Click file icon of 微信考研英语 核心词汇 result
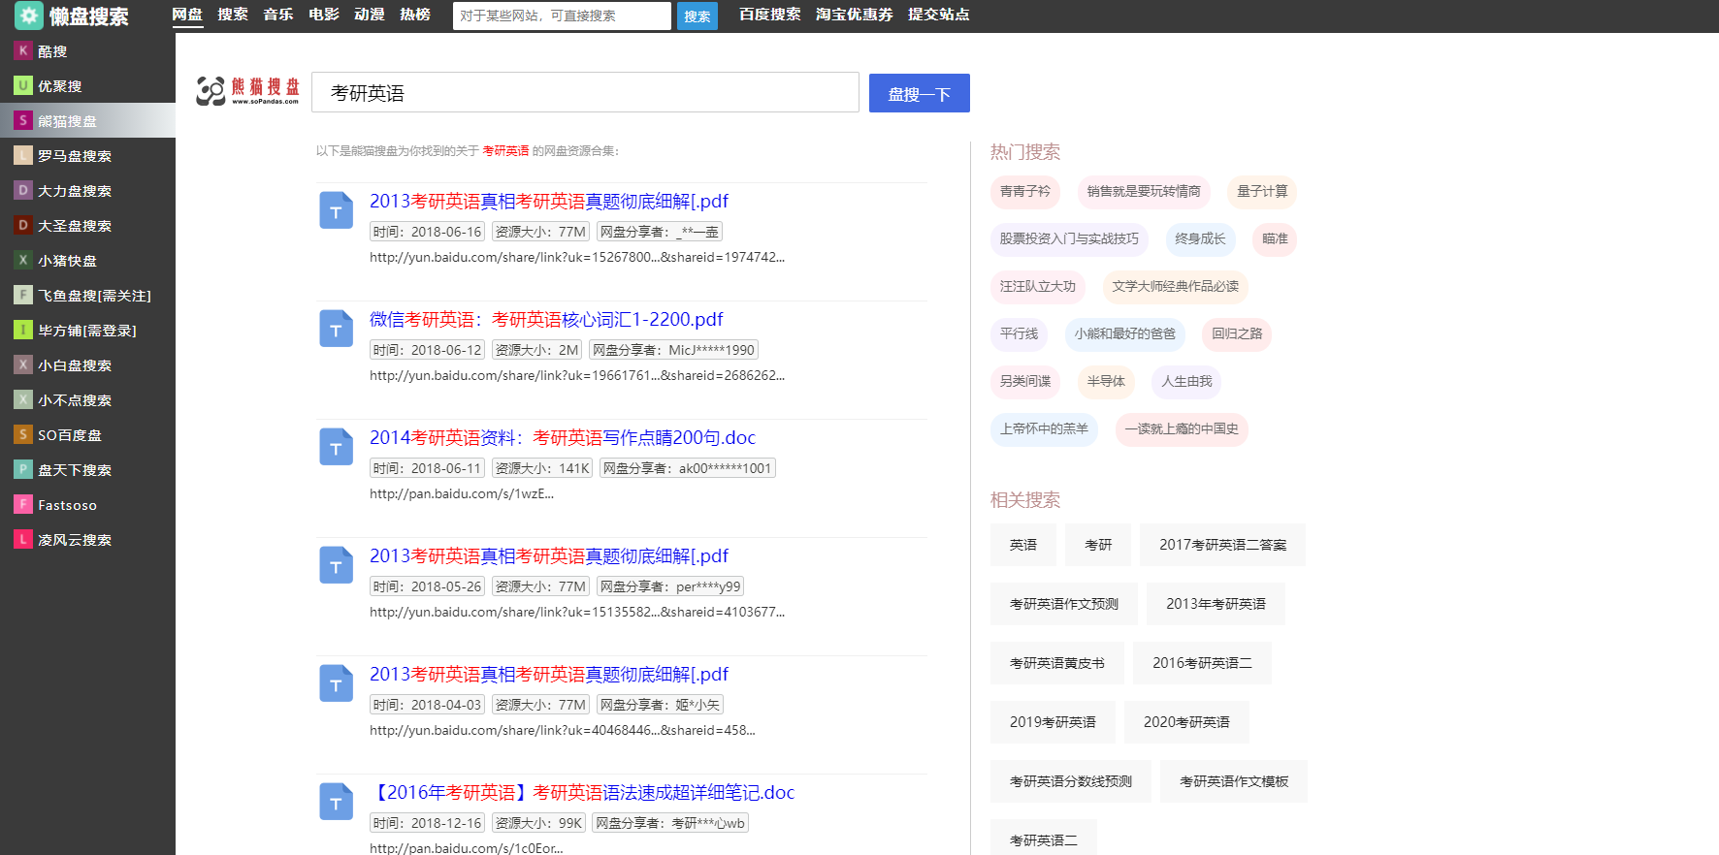Image resolution: width=1719 pixels, height=855 pixels. pos(337,329)
